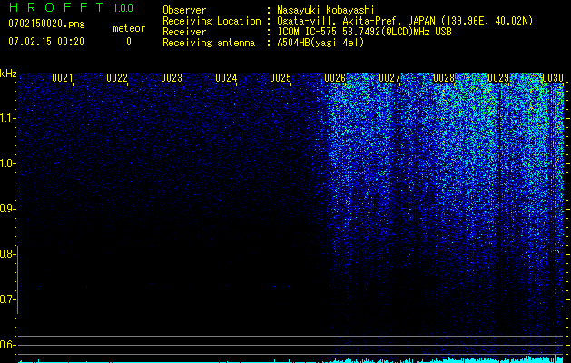This screenshot has height=363, width=571.
Task: Click the 1.1 kHz axis label
Action: click(x=7, y=118)
